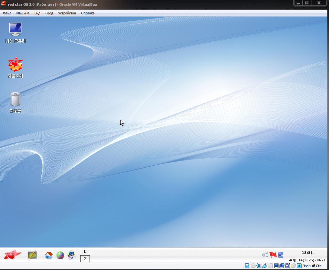The height and width of the screenshot is (270, 329).
Task: Toggle the En input language indicator
Action: [x=281, y=255]
